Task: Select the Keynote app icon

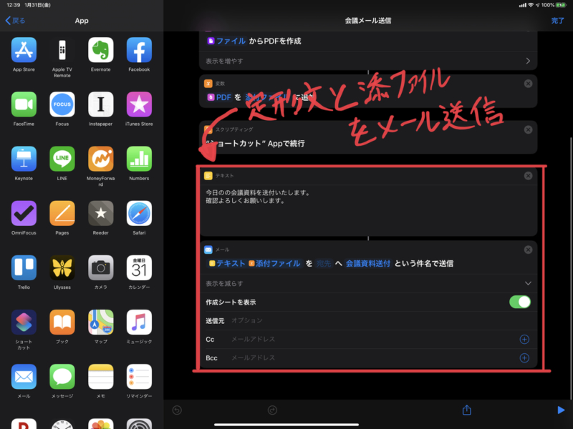Action: pyautogui.click(x=24, y=159)
